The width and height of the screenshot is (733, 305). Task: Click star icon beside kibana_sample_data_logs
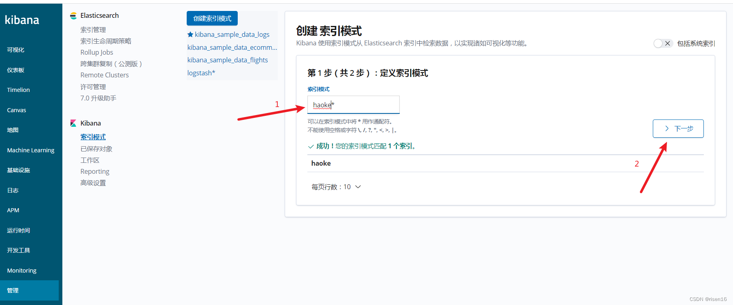point(190,34)
